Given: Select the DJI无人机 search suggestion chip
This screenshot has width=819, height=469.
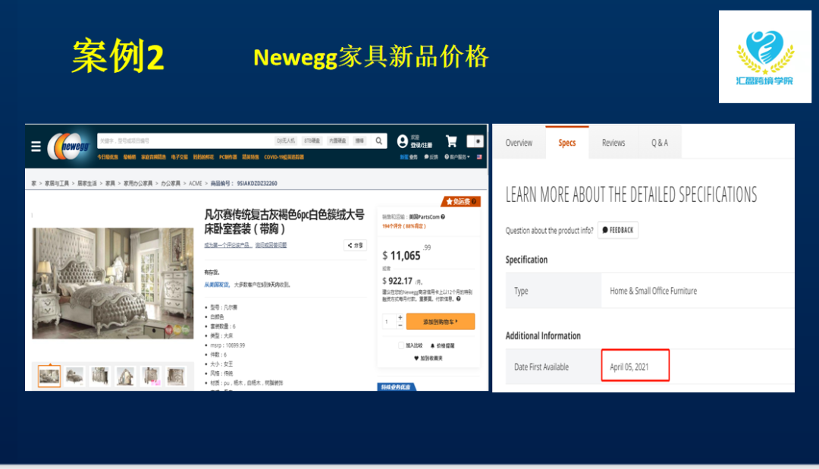Looking at the screenshot, I should tap(286, 140).
